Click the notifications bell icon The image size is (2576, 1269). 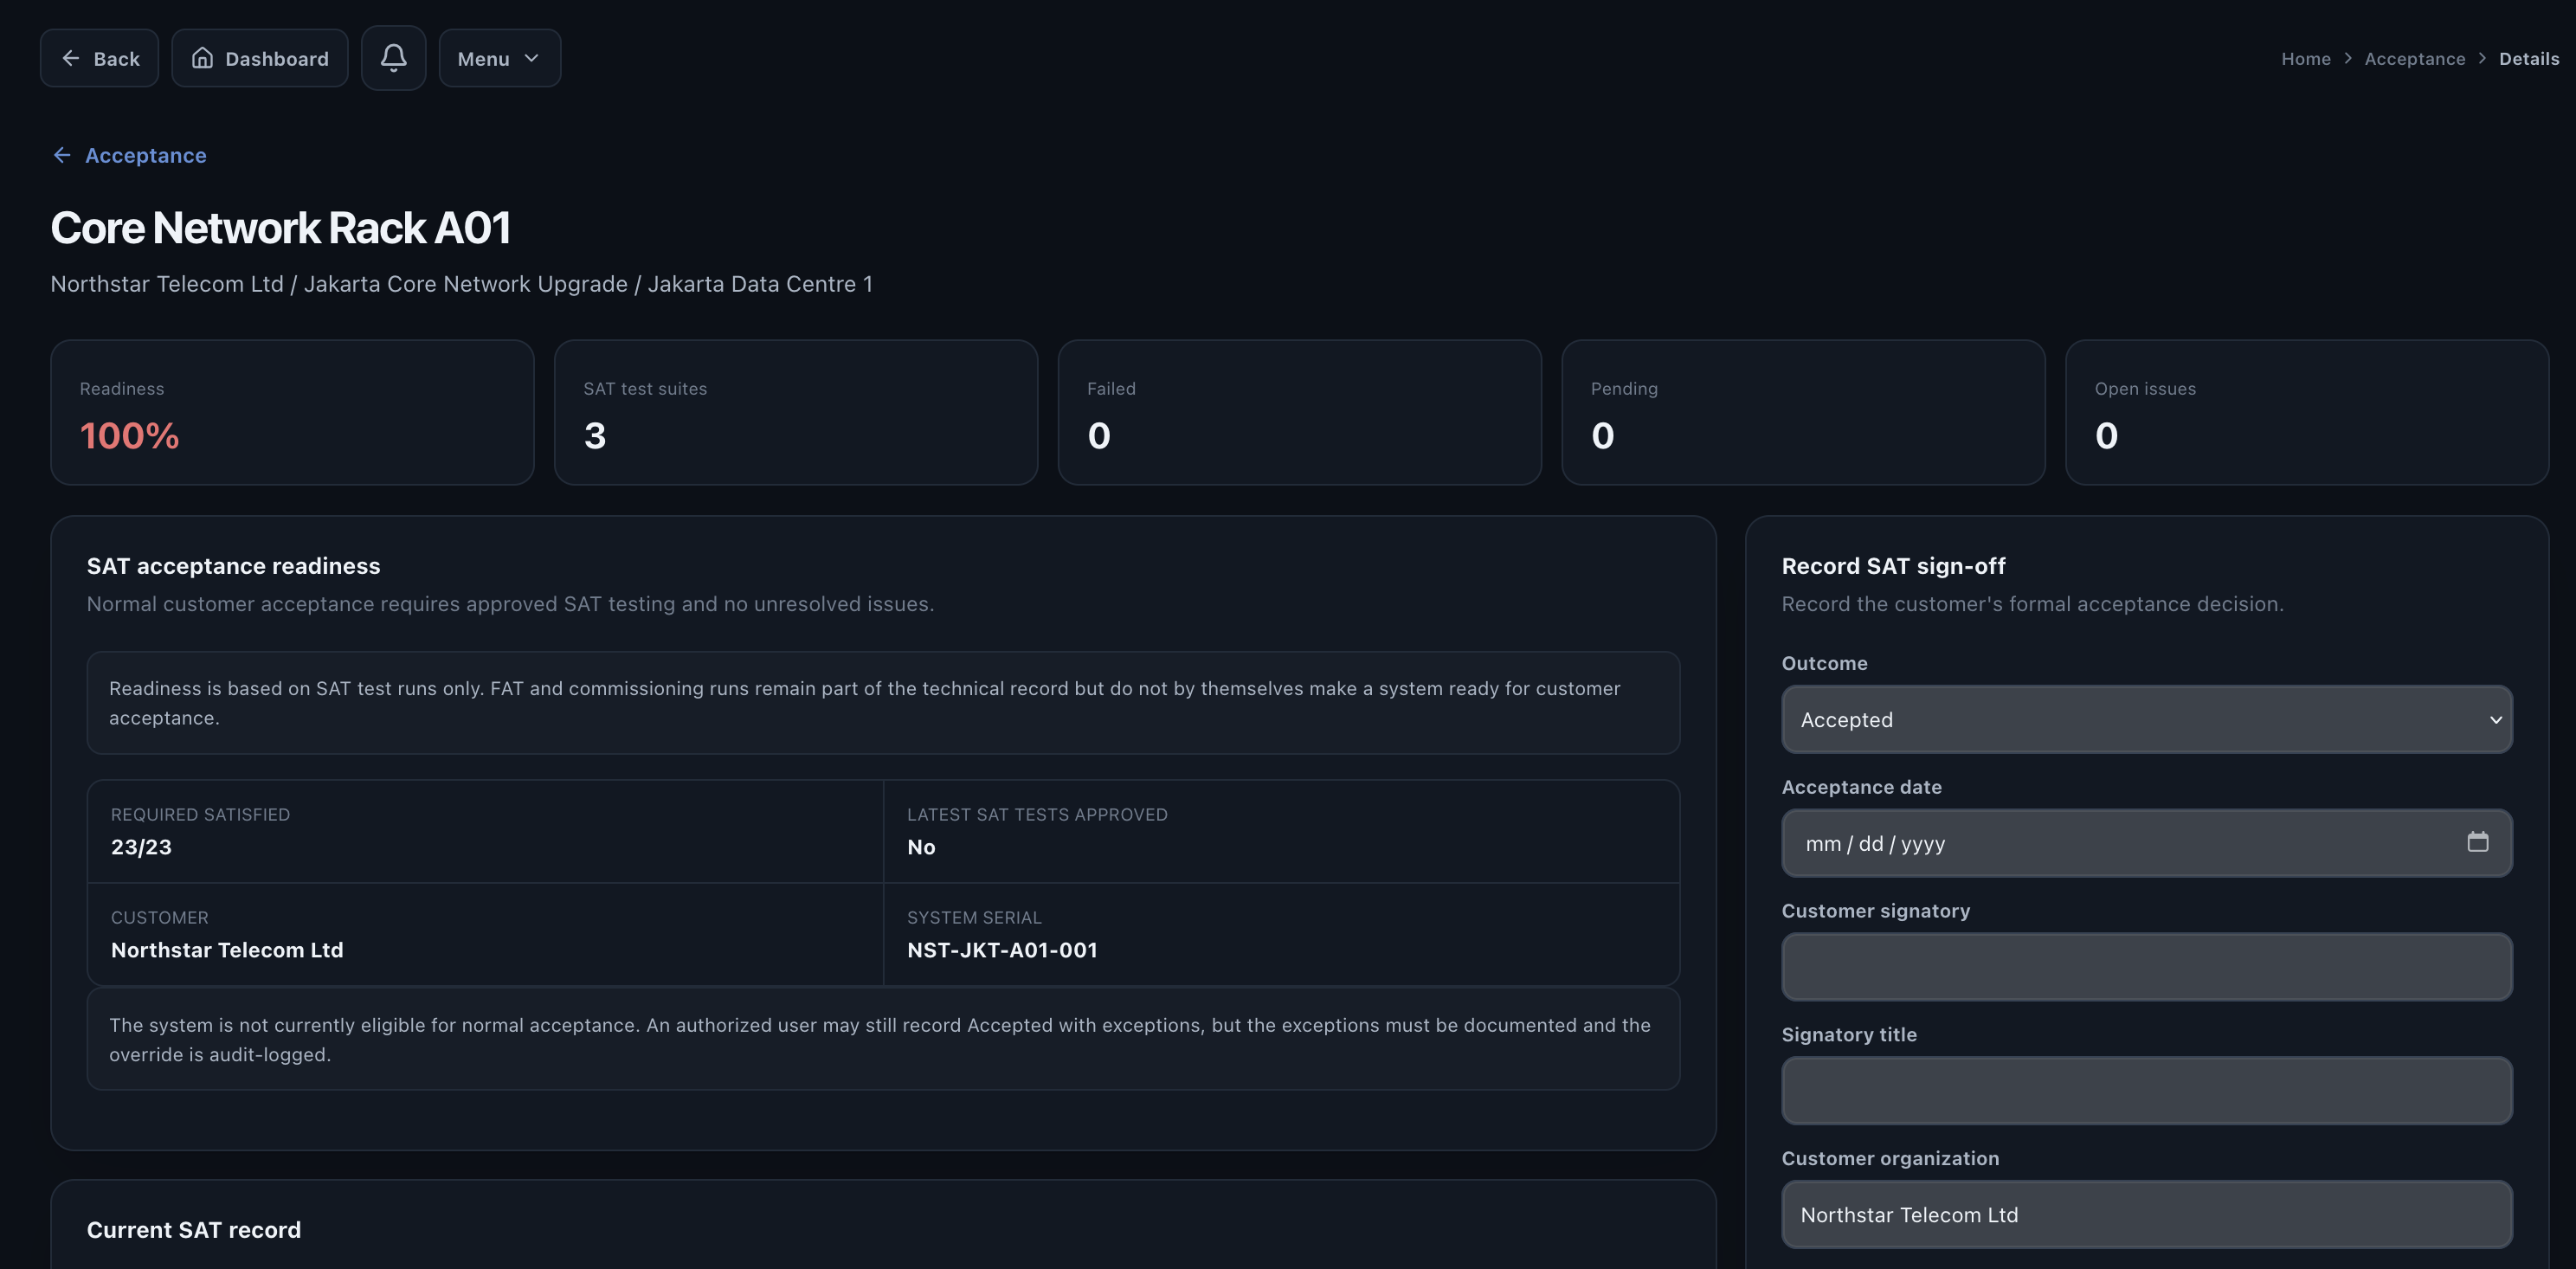point(393,58)
